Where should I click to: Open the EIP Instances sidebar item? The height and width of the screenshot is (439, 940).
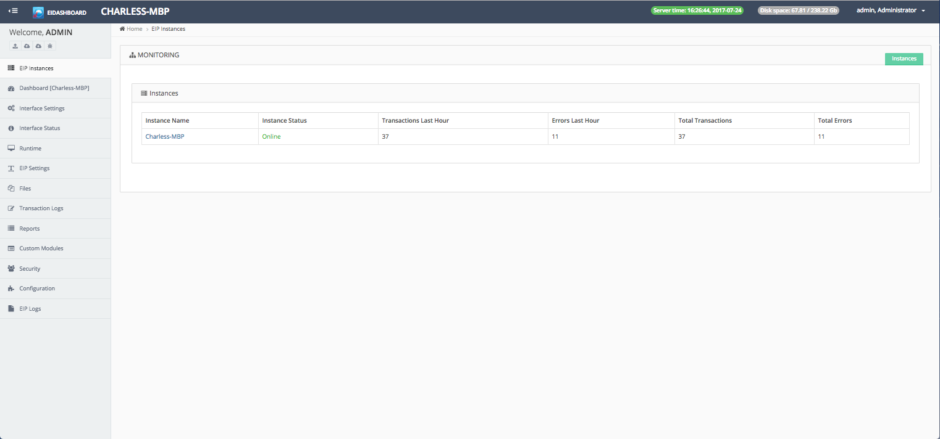56,68
